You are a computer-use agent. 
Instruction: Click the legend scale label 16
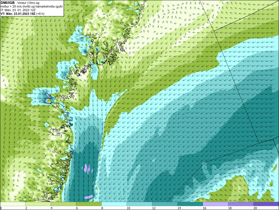point(205,208)
